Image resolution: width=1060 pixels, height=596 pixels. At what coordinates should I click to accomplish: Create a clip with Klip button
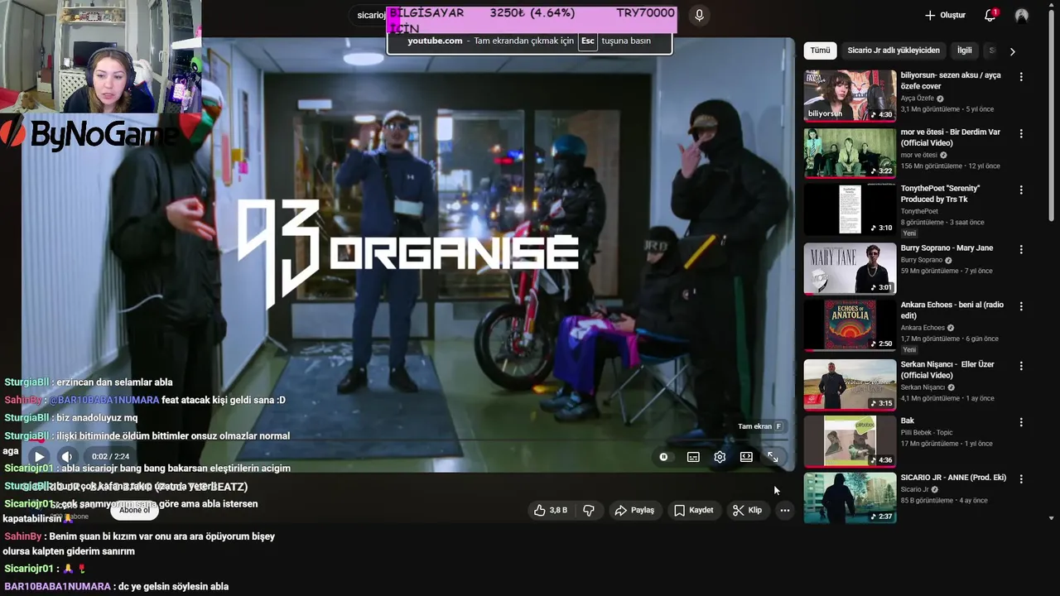(x=747, y=510)
